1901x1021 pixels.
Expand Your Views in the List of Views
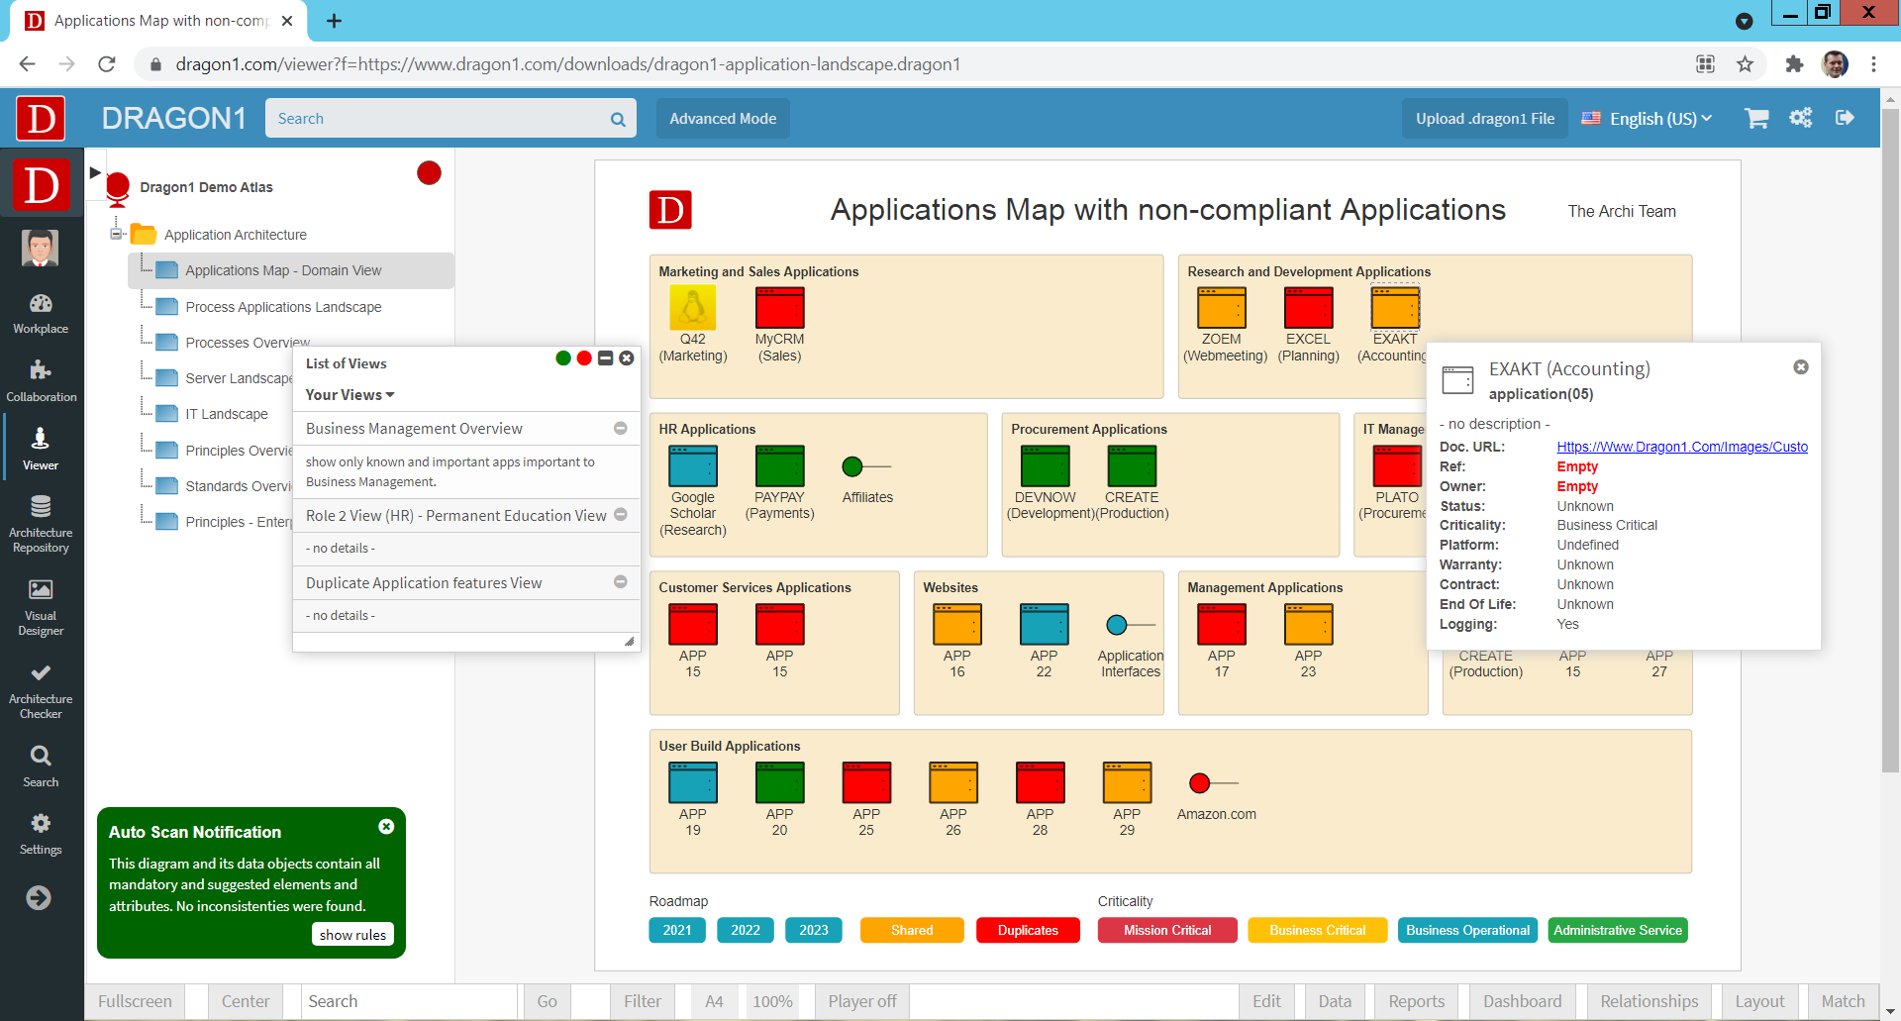348,394
